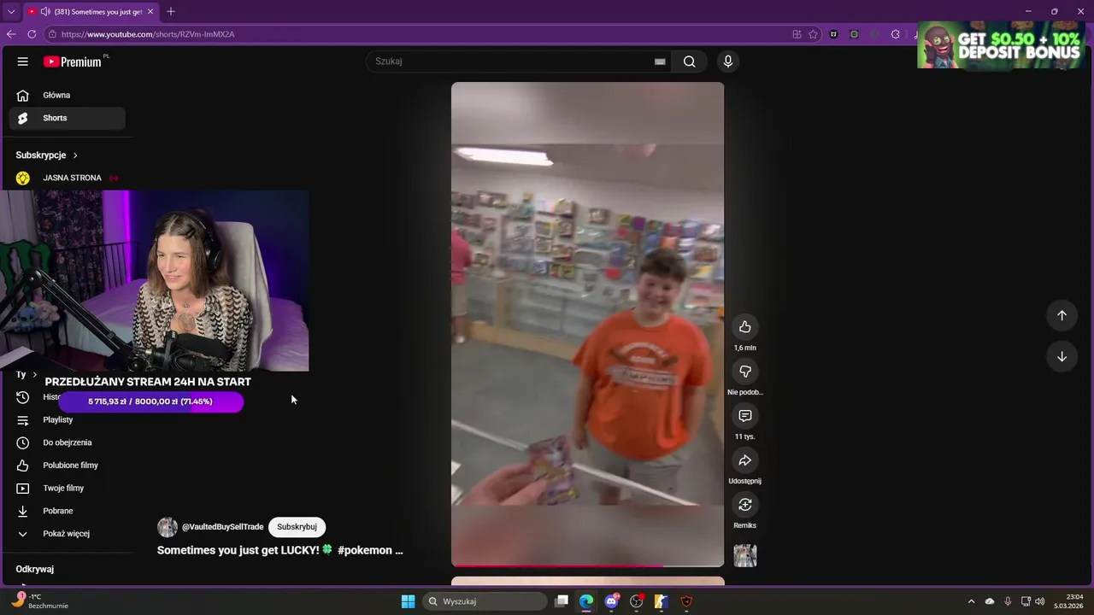Viewport: 1094px width, 615px height.
Task: Open Polubione filmy liked videos
Action: pos(67,466)
